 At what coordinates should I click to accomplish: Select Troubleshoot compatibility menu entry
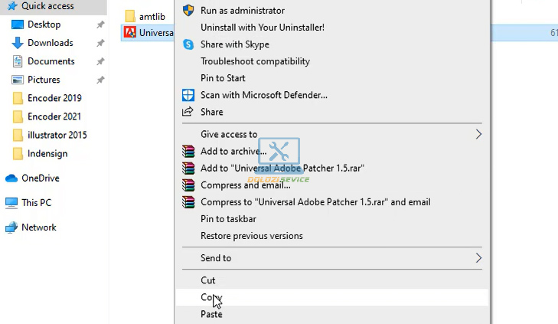pos(255,61)
